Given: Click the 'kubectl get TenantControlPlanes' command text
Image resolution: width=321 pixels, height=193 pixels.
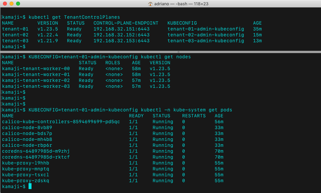Looking at the screenshot, I should [x=74, y=17].
